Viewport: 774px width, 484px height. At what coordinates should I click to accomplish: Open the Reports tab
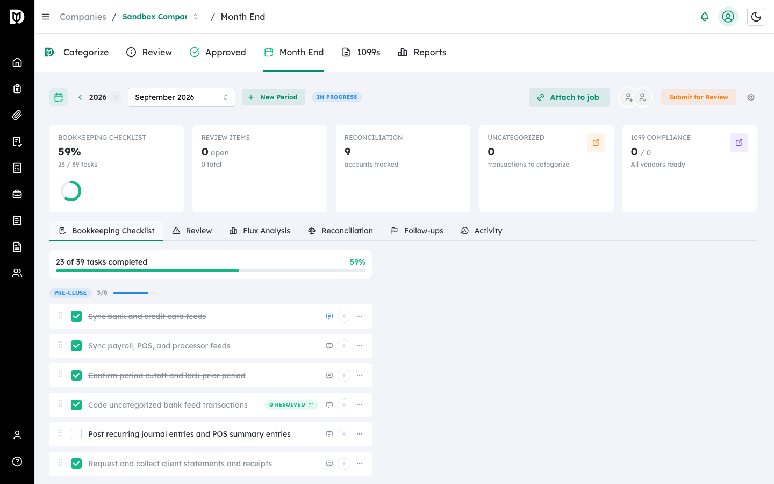[422, 52]
